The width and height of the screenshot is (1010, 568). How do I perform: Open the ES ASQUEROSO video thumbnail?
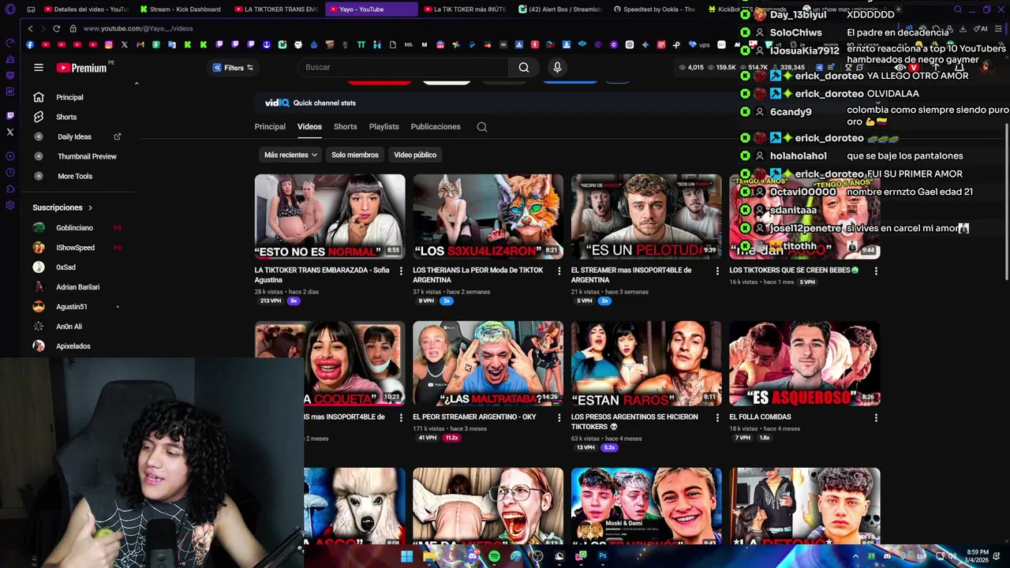(x=804, y=364)
